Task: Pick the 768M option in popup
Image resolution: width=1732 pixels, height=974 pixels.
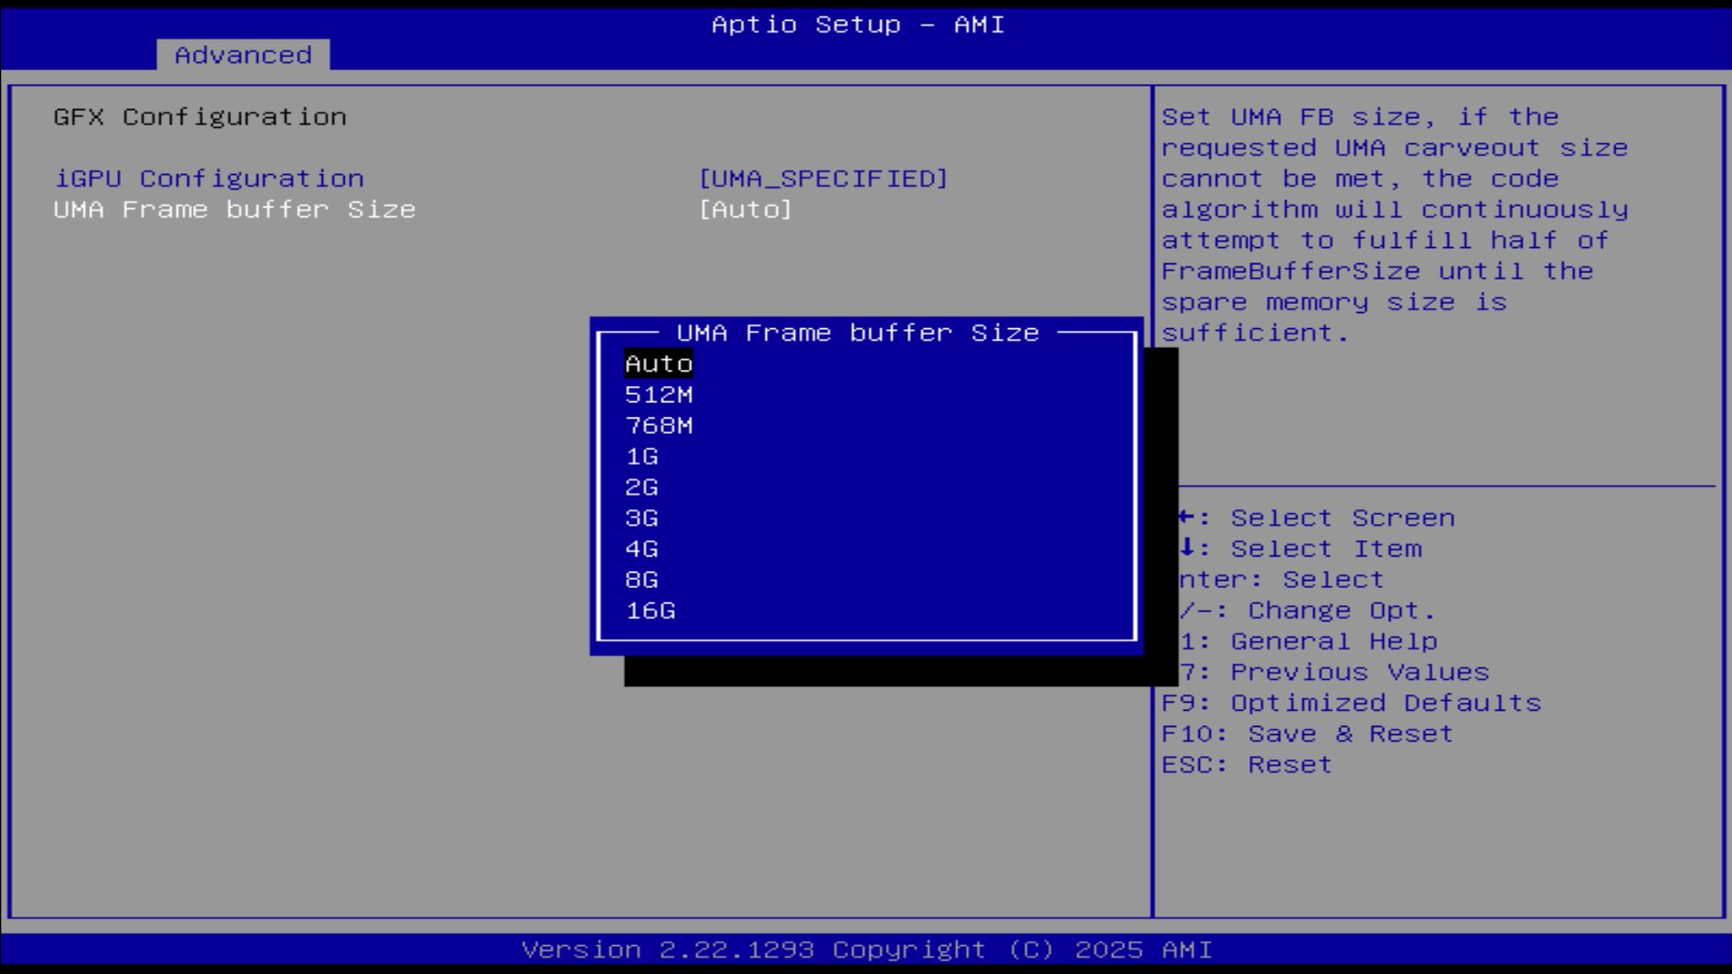Action: (659, 426)
